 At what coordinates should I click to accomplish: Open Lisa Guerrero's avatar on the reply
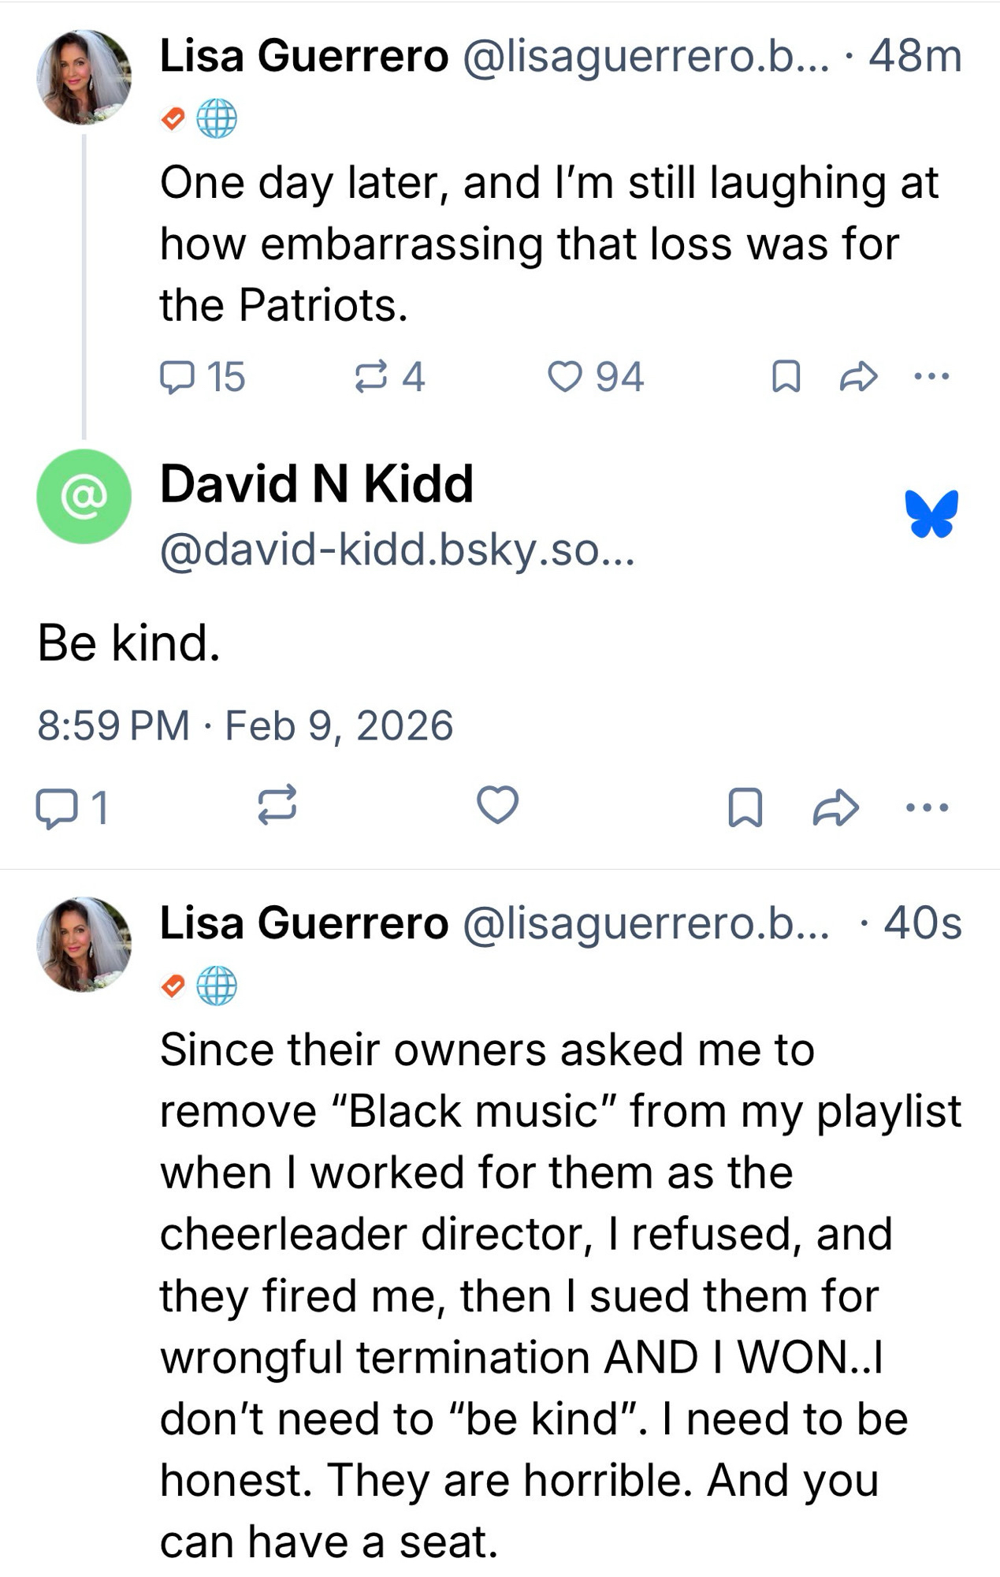point(84,944)
